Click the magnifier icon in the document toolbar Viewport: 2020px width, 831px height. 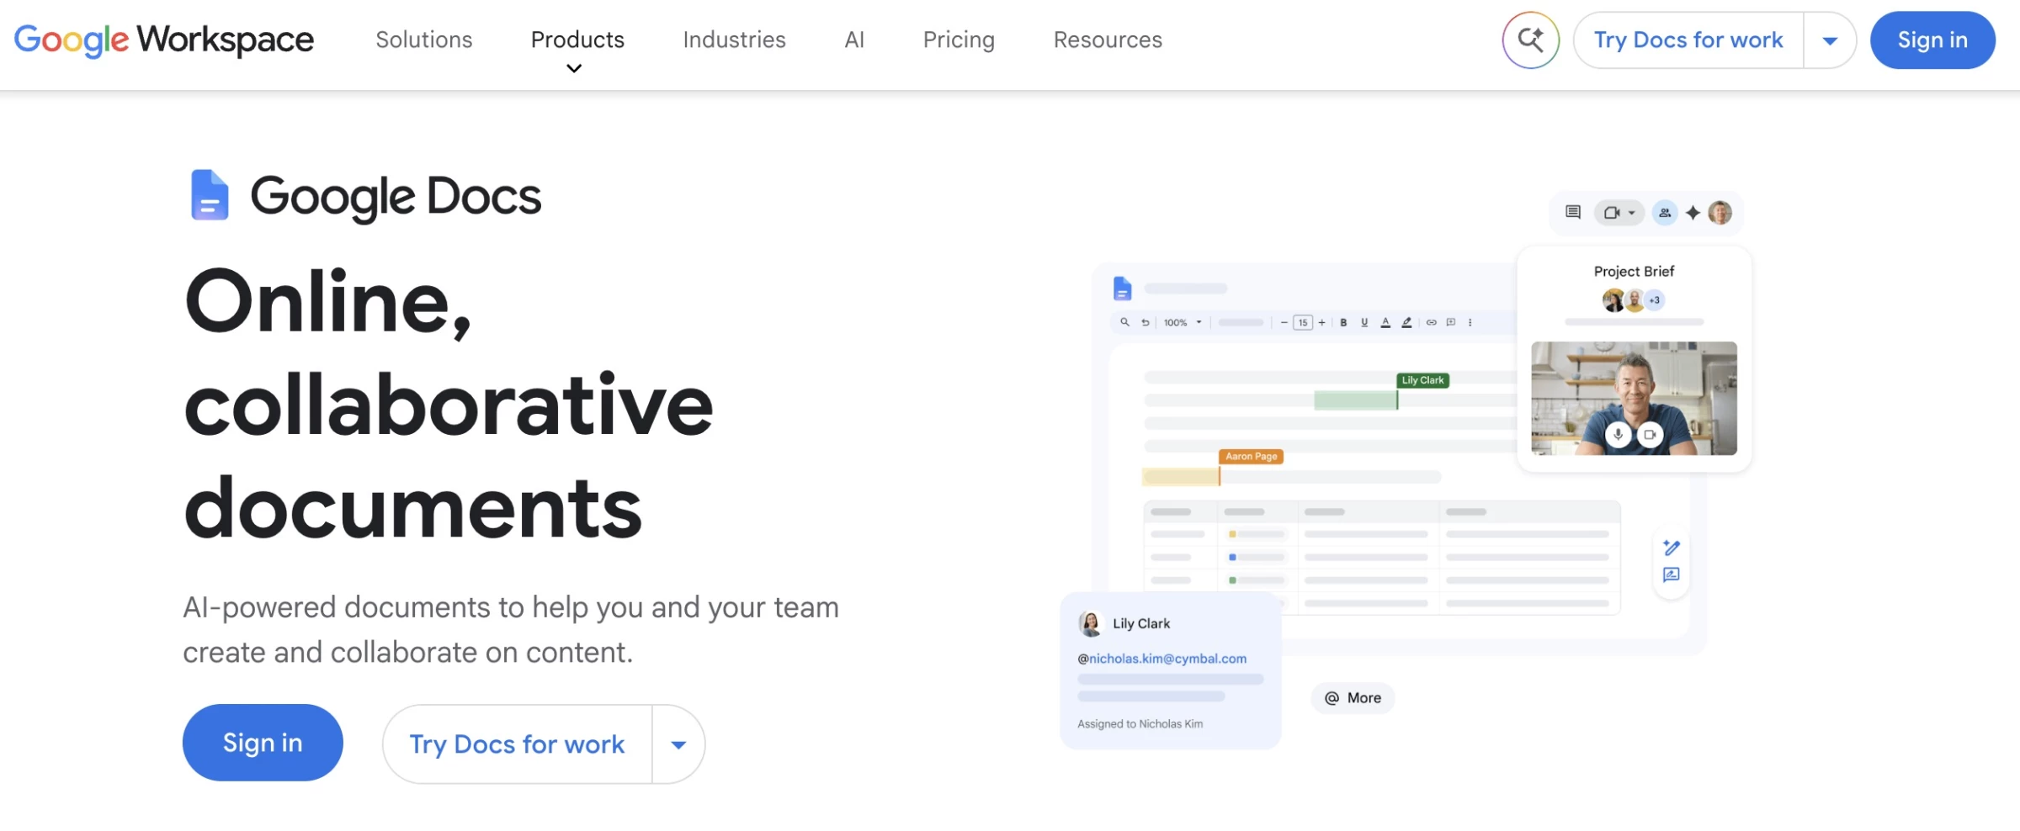pyautogui.click(x=1124, y=322)
